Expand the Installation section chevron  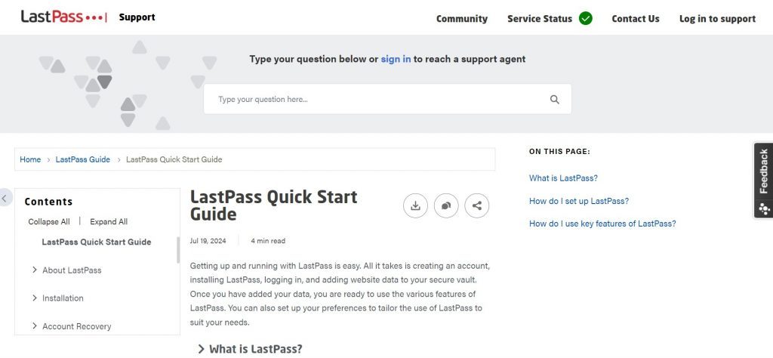pos(35,298)
